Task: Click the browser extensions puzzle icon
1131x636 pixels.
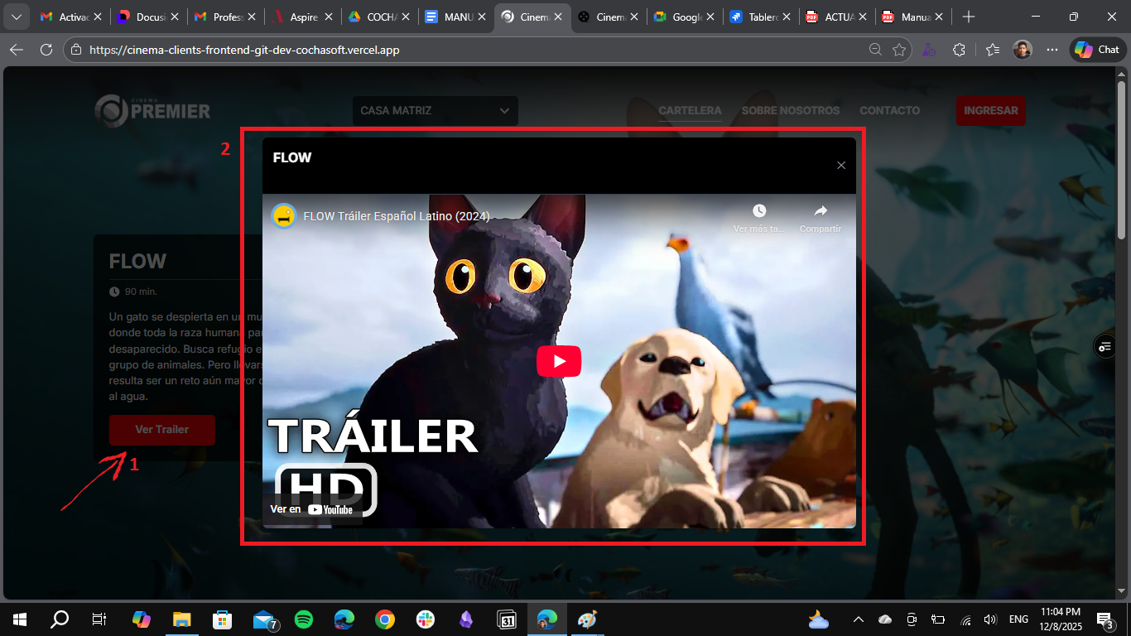Action: coord(960,49)
